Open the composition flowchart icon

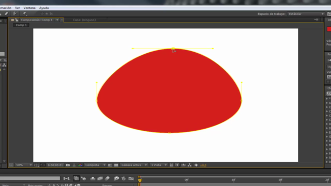190,165
